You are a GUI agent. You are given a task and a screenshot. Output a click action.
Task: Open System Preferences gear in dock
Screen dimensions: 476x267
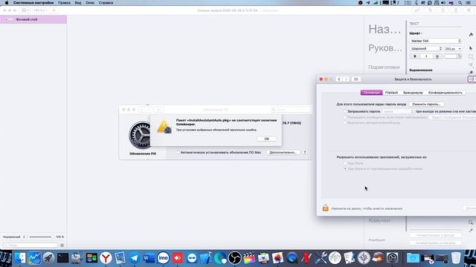(392, 258)
